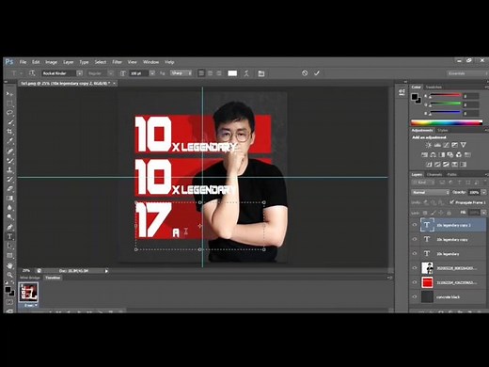
Task: Open the Layer menu
Action: (x=68, y=62)
